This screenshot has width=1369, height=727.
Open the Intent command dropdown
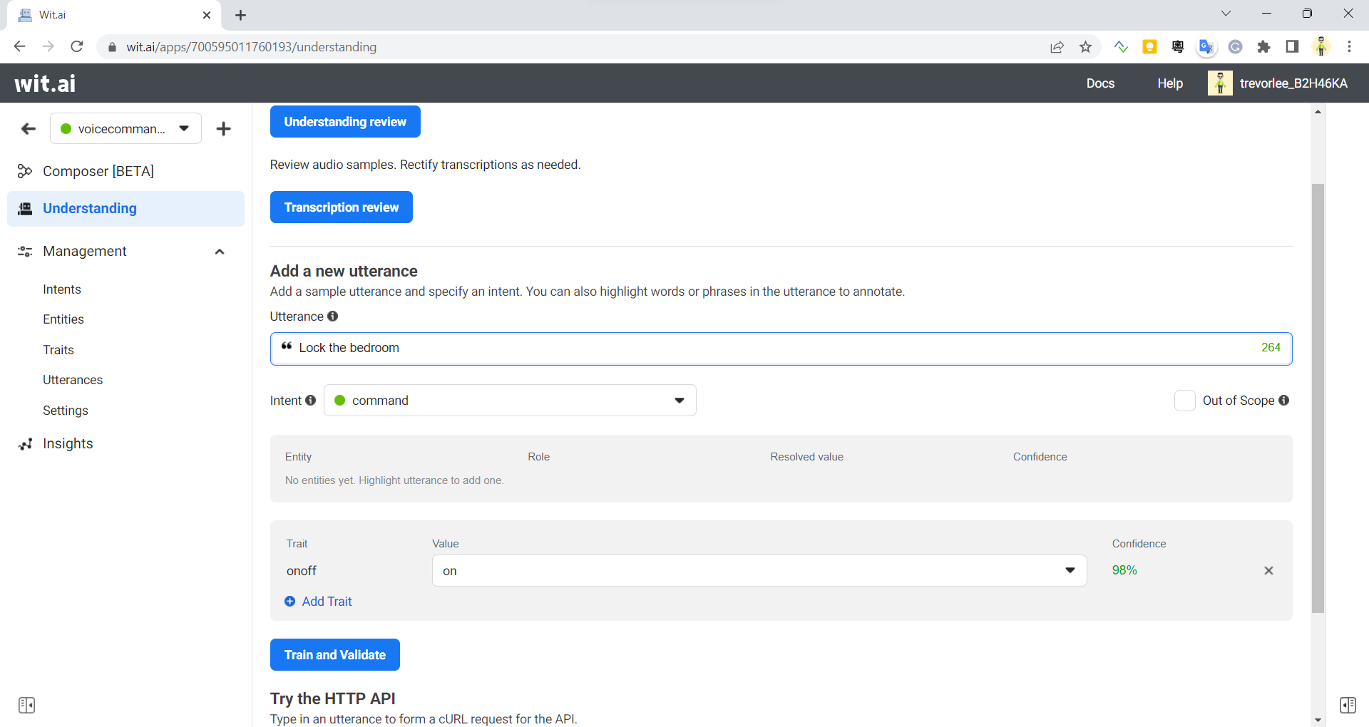[510, 401]
